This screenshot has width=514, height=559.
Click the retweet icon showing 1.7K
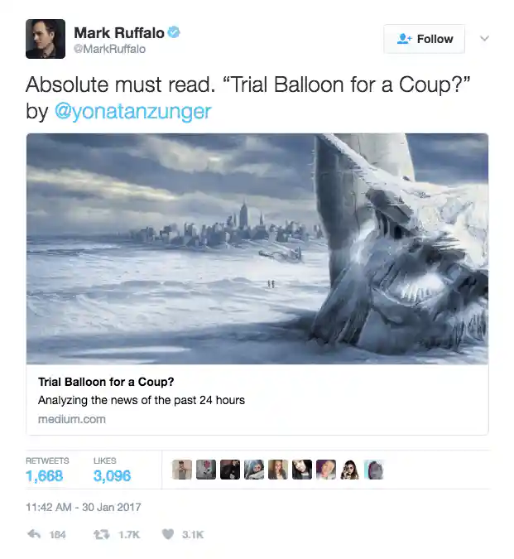point(101,534)
